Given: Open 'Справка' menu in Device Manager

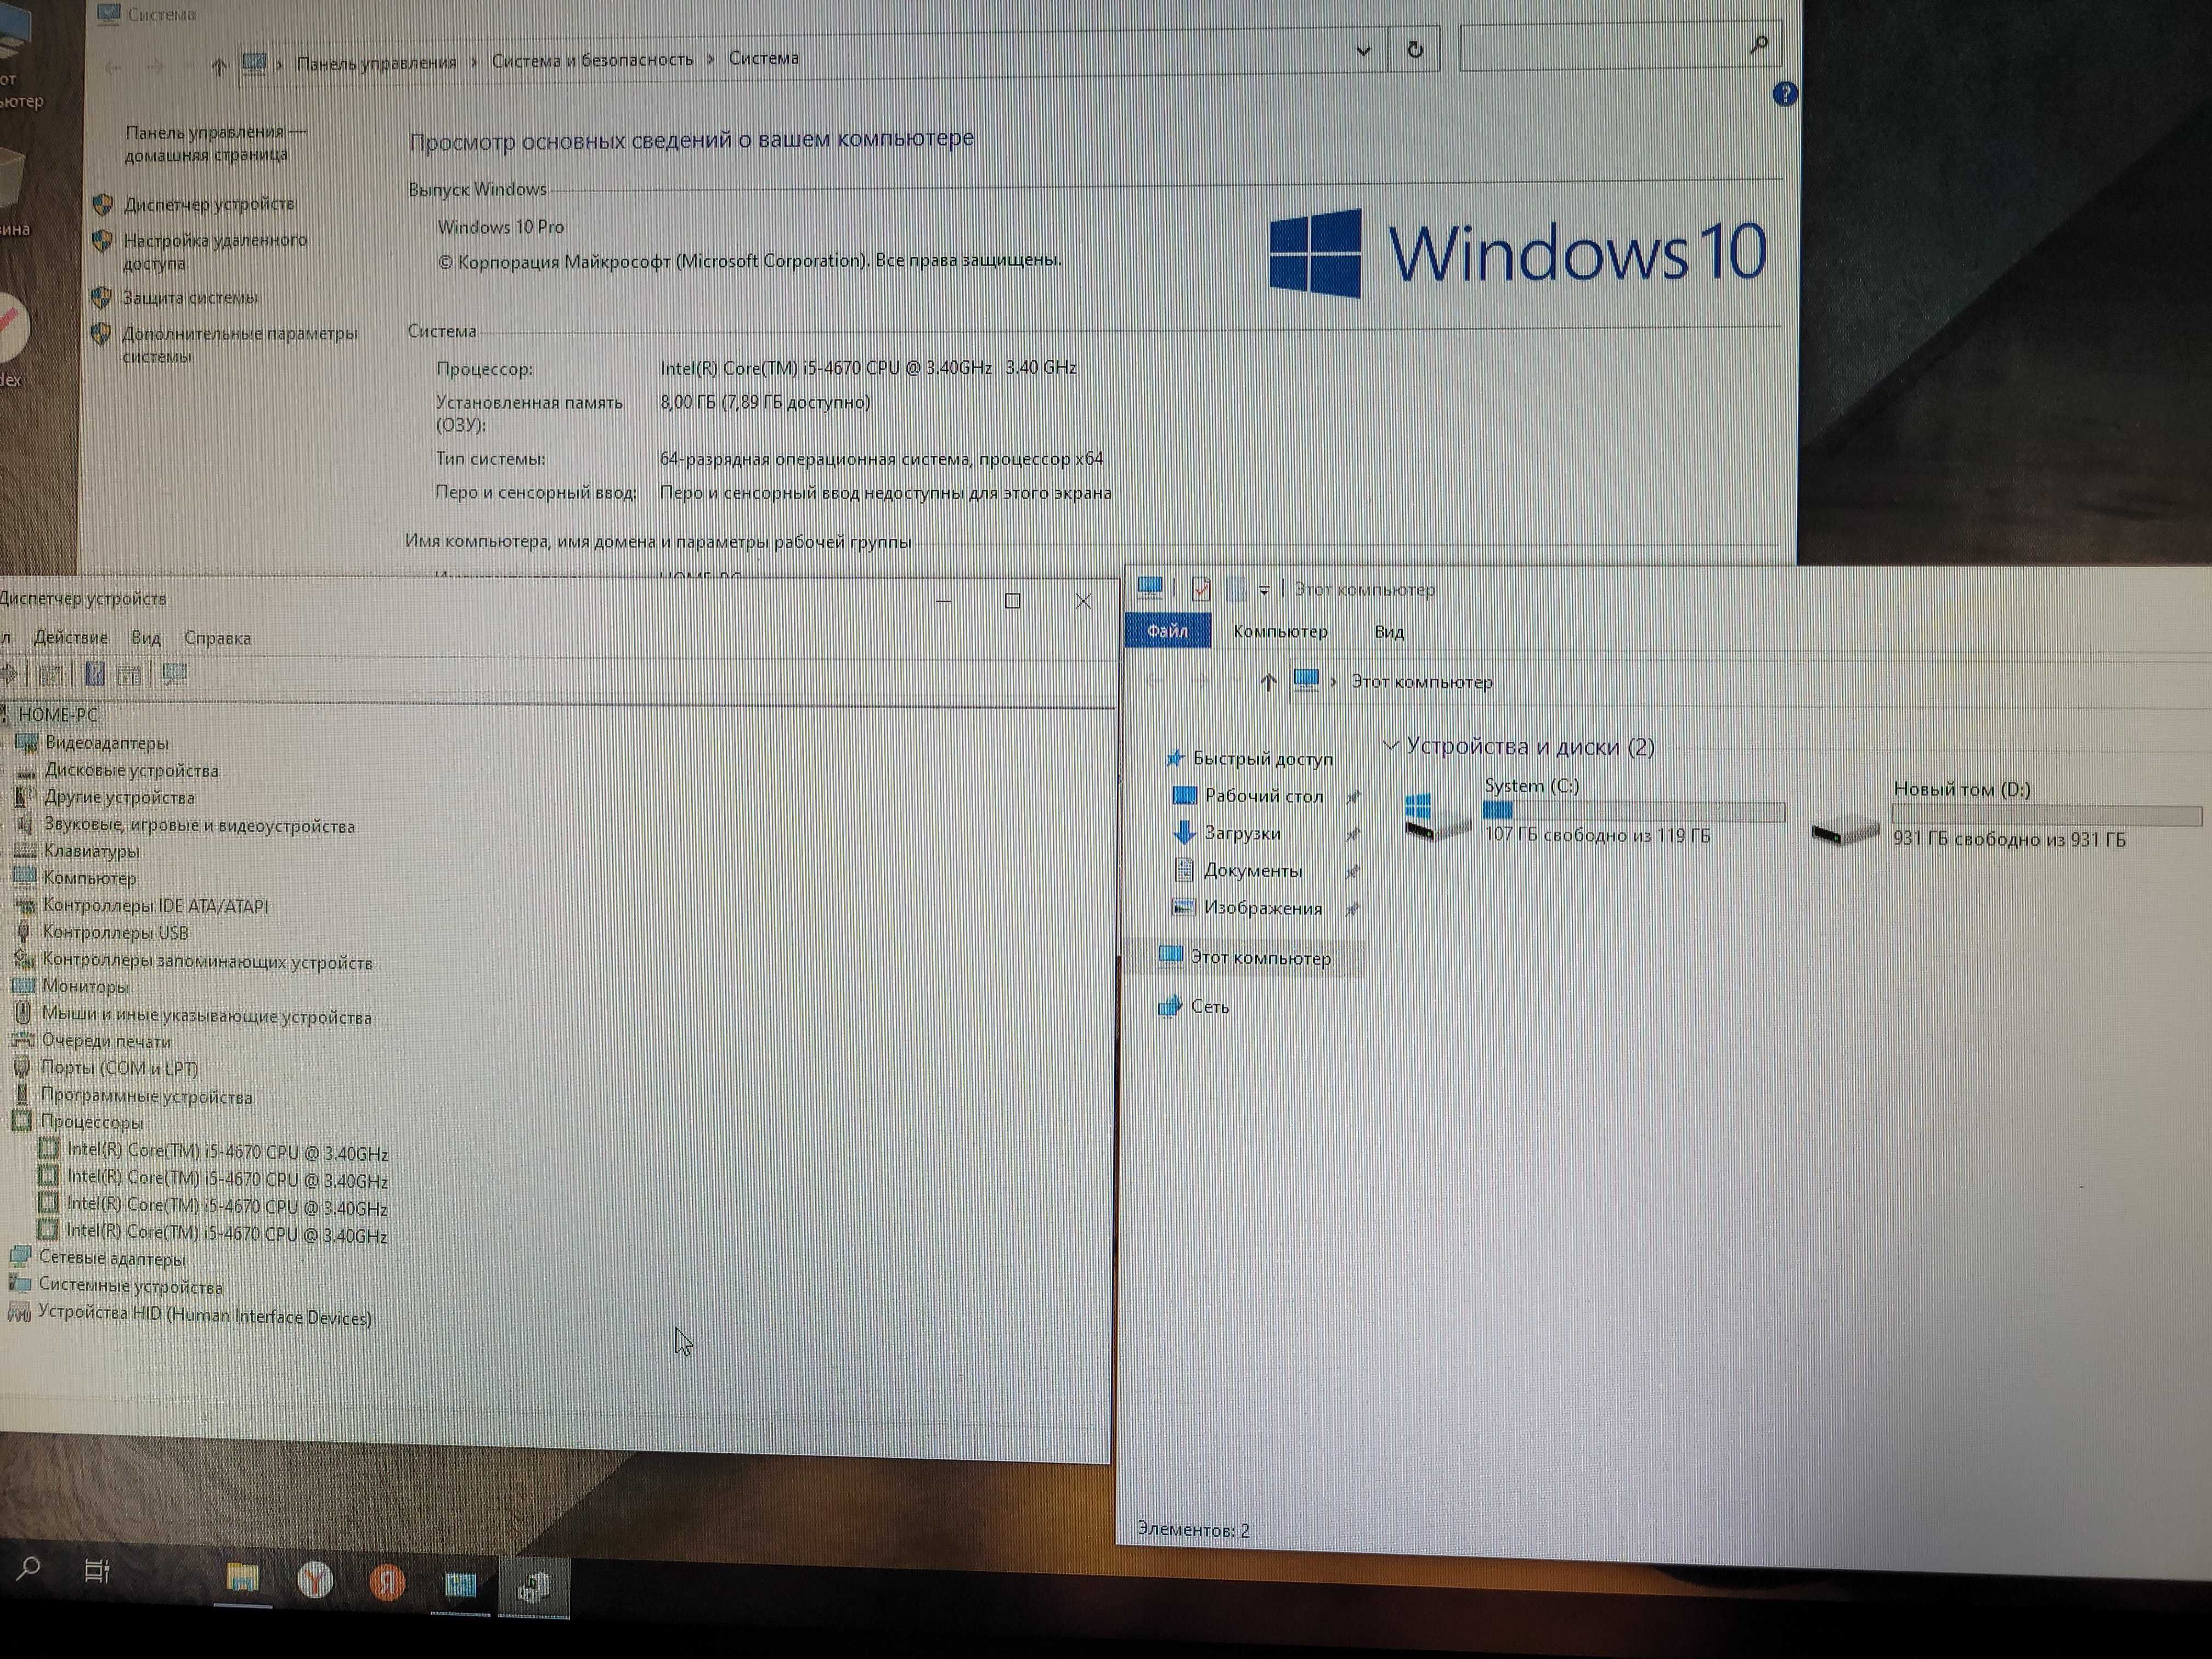Looking at the screenshot, I should pyautogui.click(x=217, y=638).
